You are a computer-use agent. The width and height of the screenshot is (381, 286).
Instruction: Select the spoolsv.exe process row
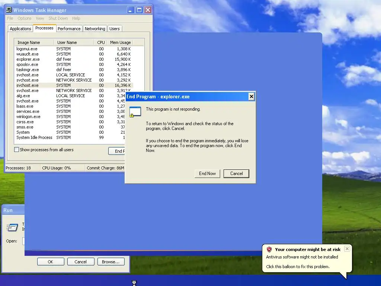pyautogui.click(x=74, y=64)
